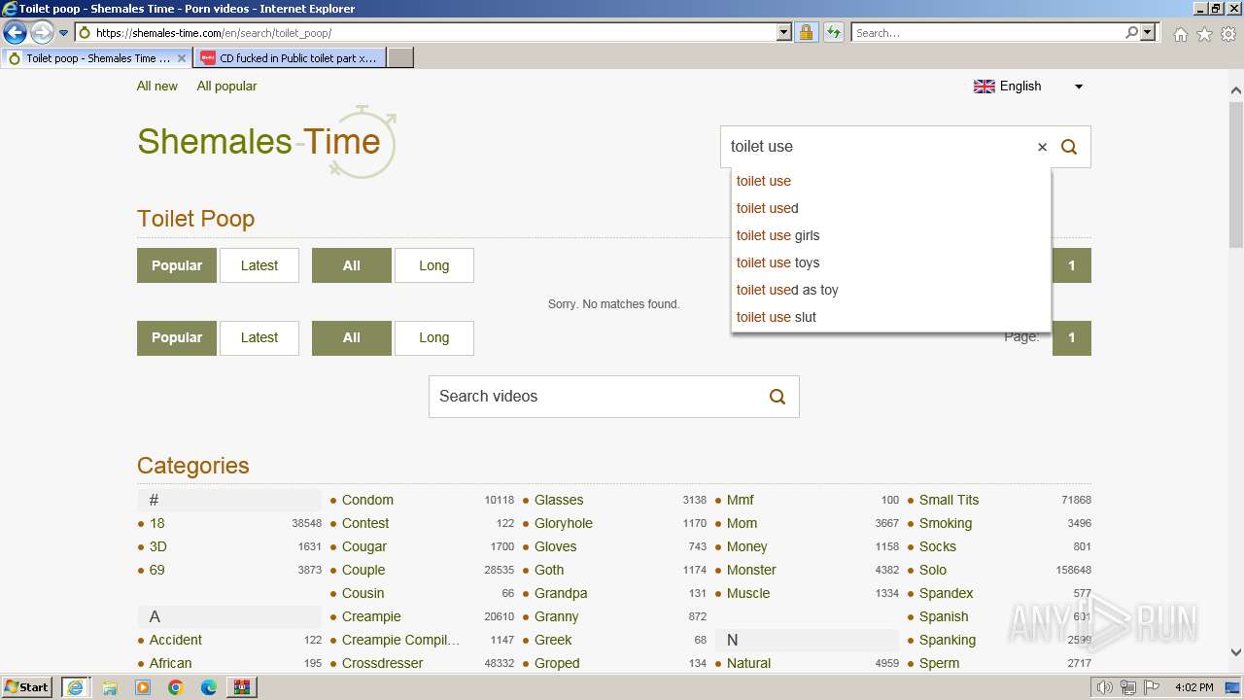Open the 'All new' link

[x=157, y=86]
